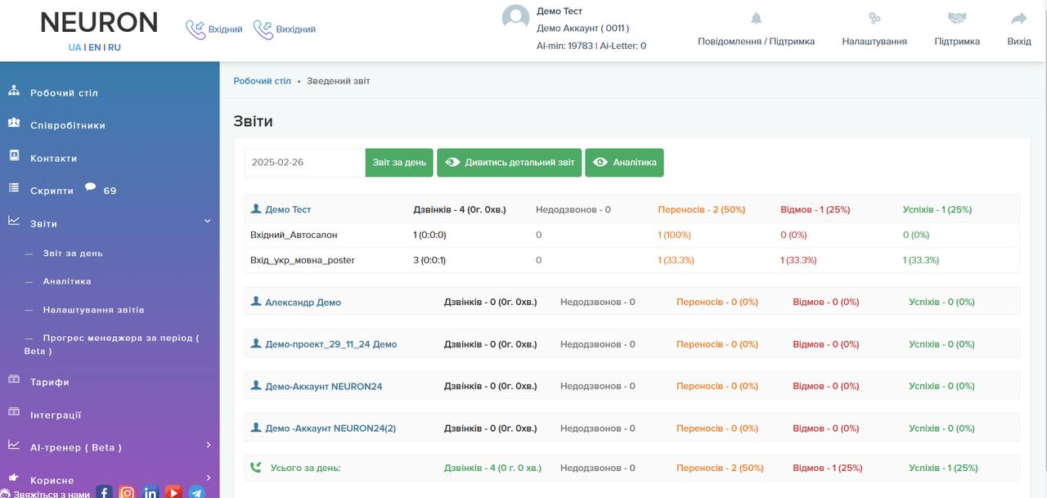
Task: Open notifications bell icon
Action: tap(756, 19)
